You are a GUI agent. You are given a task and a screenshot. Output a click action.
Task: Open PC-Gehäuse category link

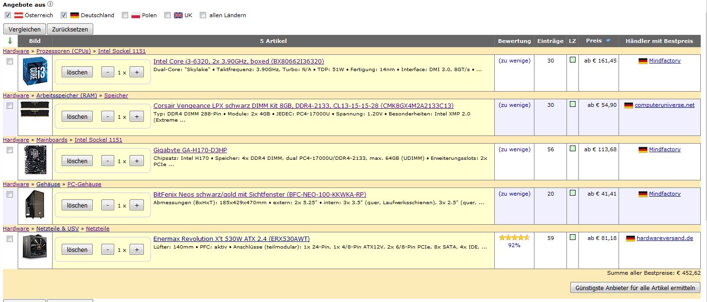click(84, 184)
